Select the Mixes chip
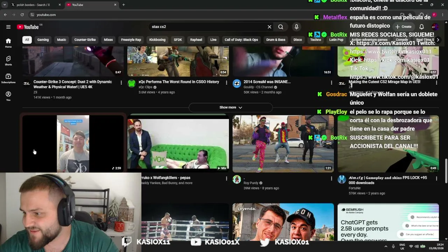448x252 pixels. [x=108, y=40]
